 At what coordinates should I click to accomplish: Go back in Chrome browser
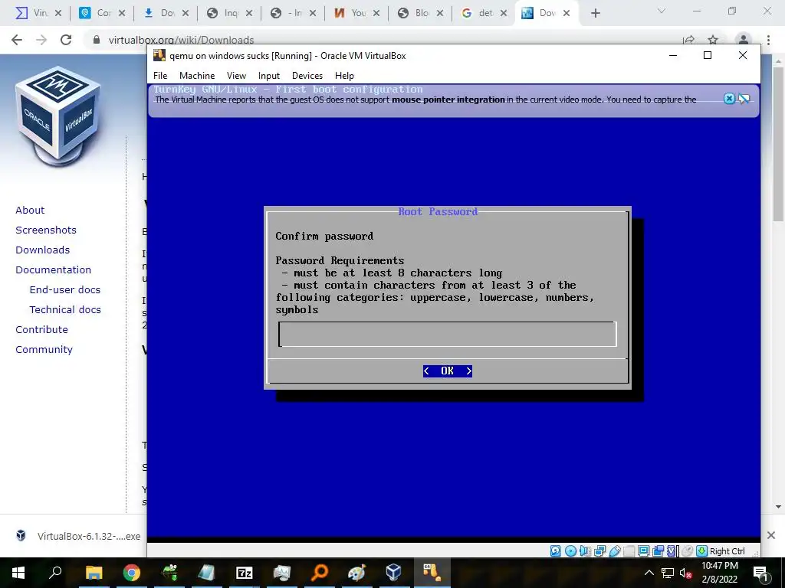(17, 40)
